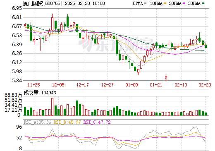Click the red S signal marker on the price chart
The image size is (215, 151).
click(166, 78)
